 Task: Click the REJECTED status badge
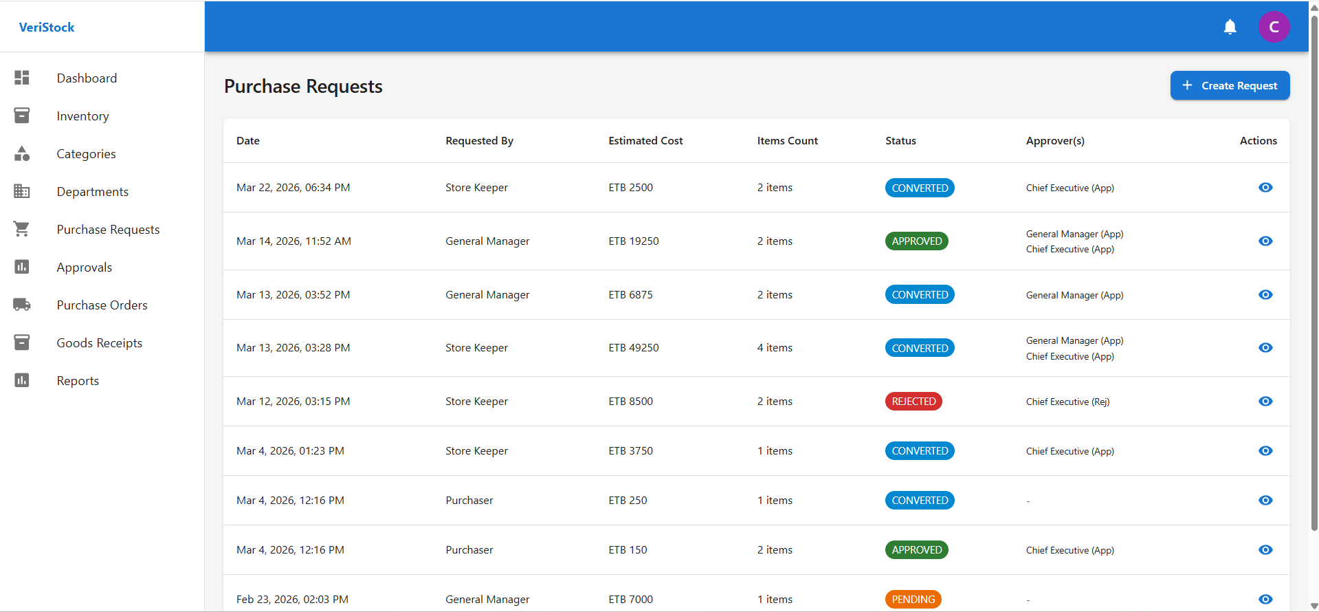tap(913, 402)
